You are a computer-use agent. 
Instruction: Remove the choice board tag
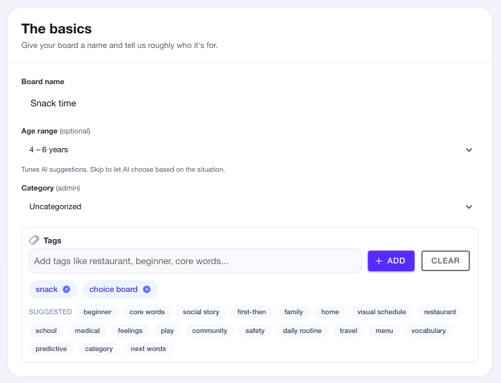(147, 289)
